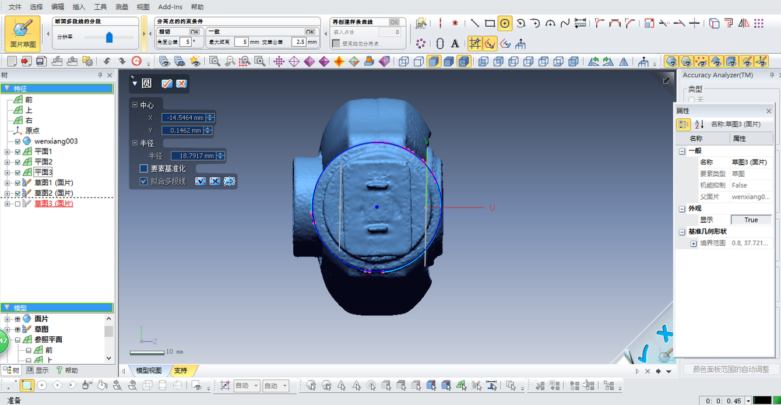Image resolution: width=781 pixels, height=405 pixels.
Task: Click the New file icon
Action: (12, 61)
